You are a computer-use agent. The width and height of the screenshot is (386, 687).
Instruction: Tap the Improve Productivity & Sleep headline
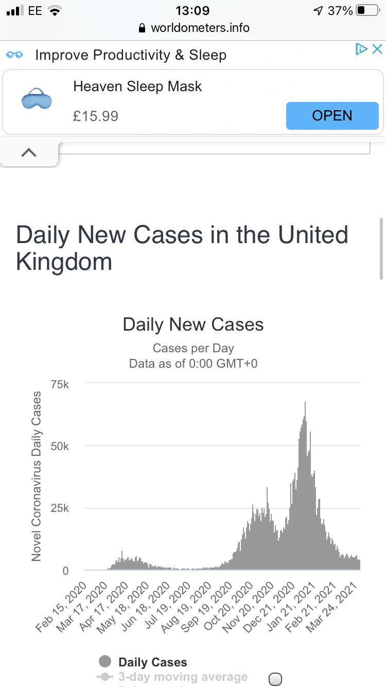click(131, 55)
